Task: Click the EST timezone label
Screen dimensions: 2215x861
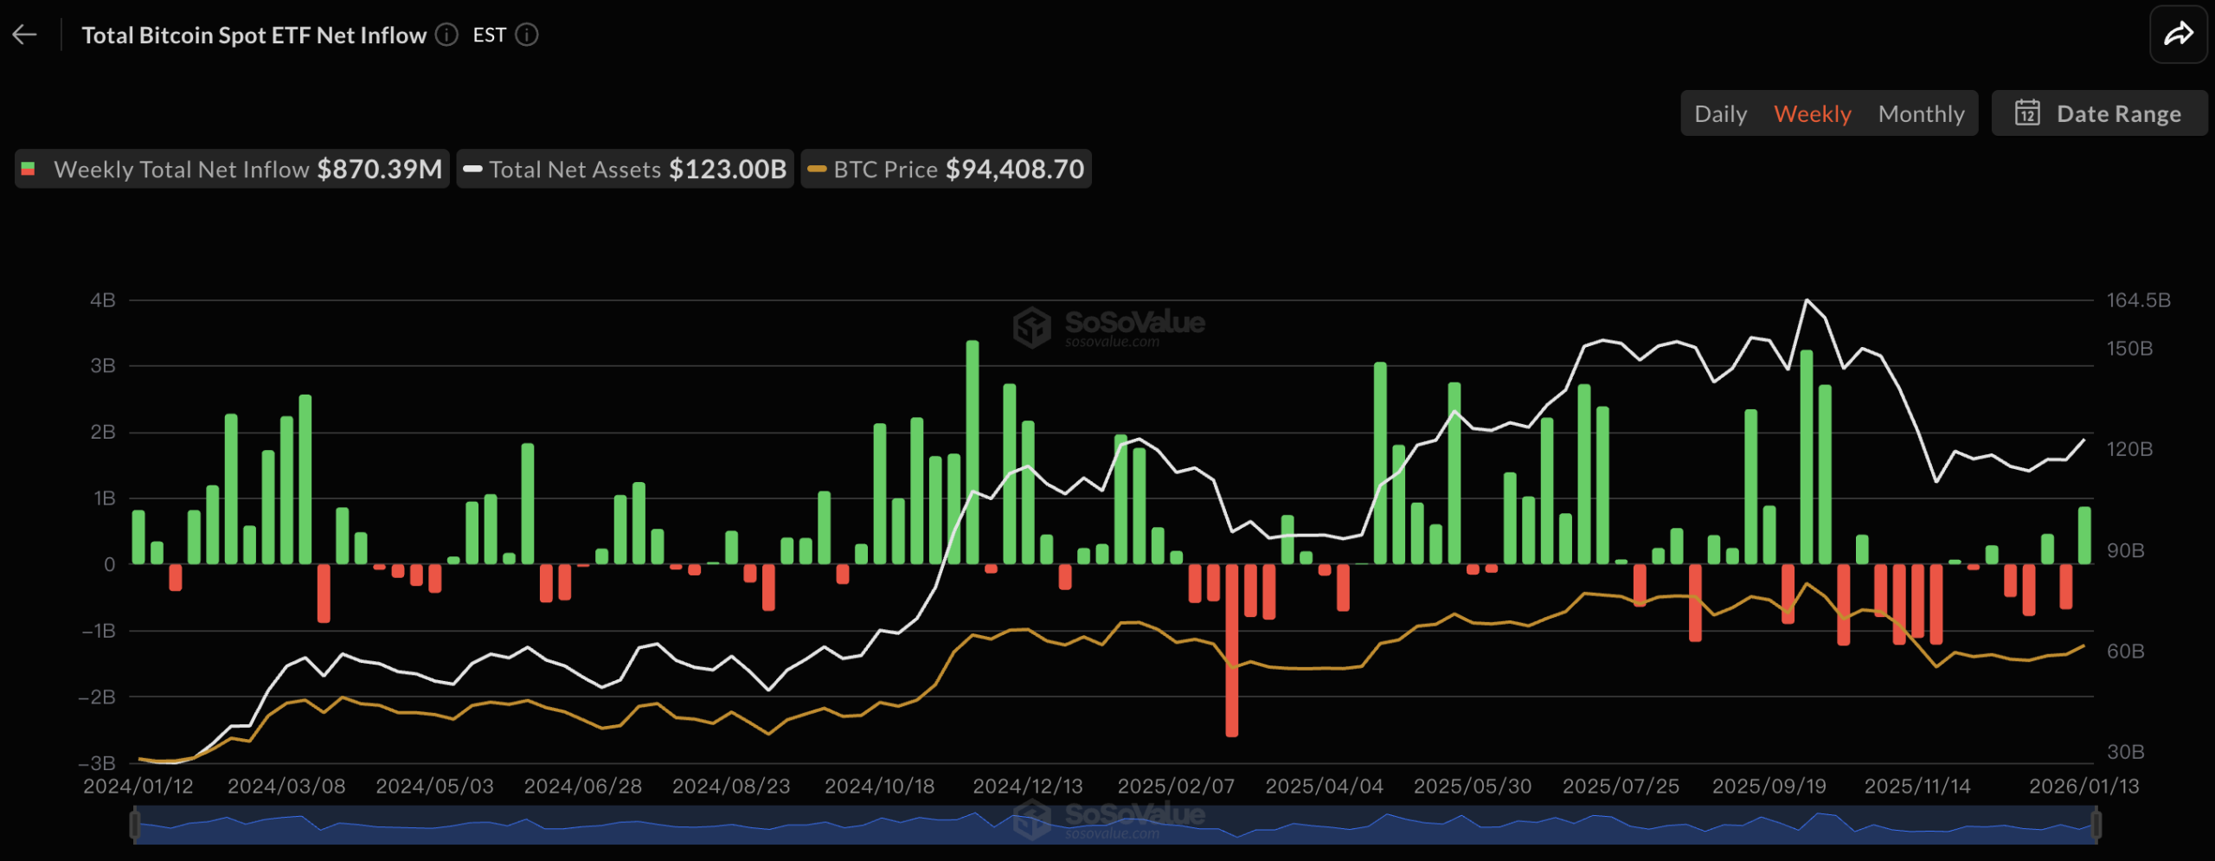Action: point(489,35)
